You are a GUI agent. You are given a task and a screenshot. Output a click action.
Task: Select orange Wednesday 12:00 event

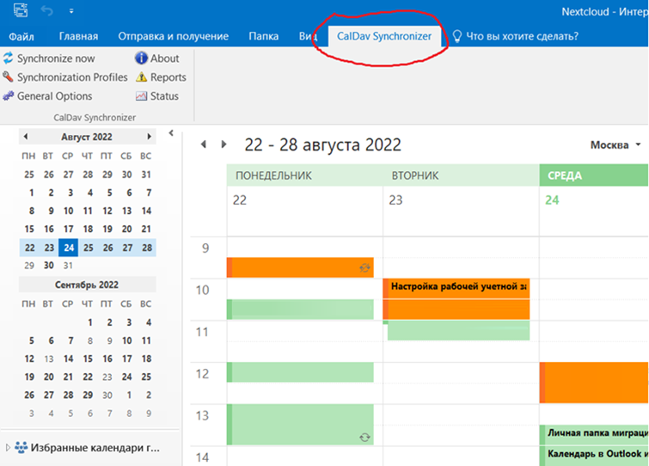[x=594, y=383]
